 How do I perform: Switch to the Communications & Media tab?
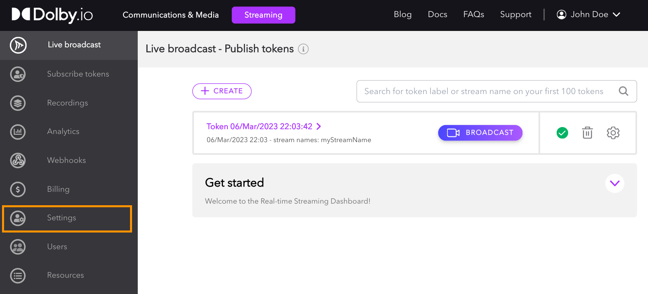tap(171, 15)
